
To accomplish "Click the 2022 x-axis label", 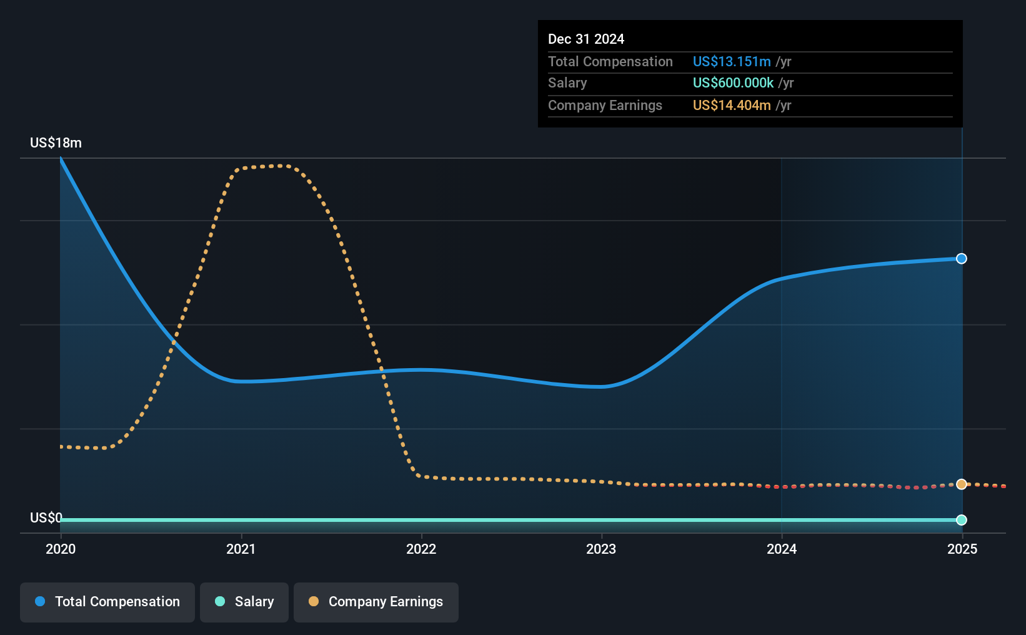I will 421,549.
